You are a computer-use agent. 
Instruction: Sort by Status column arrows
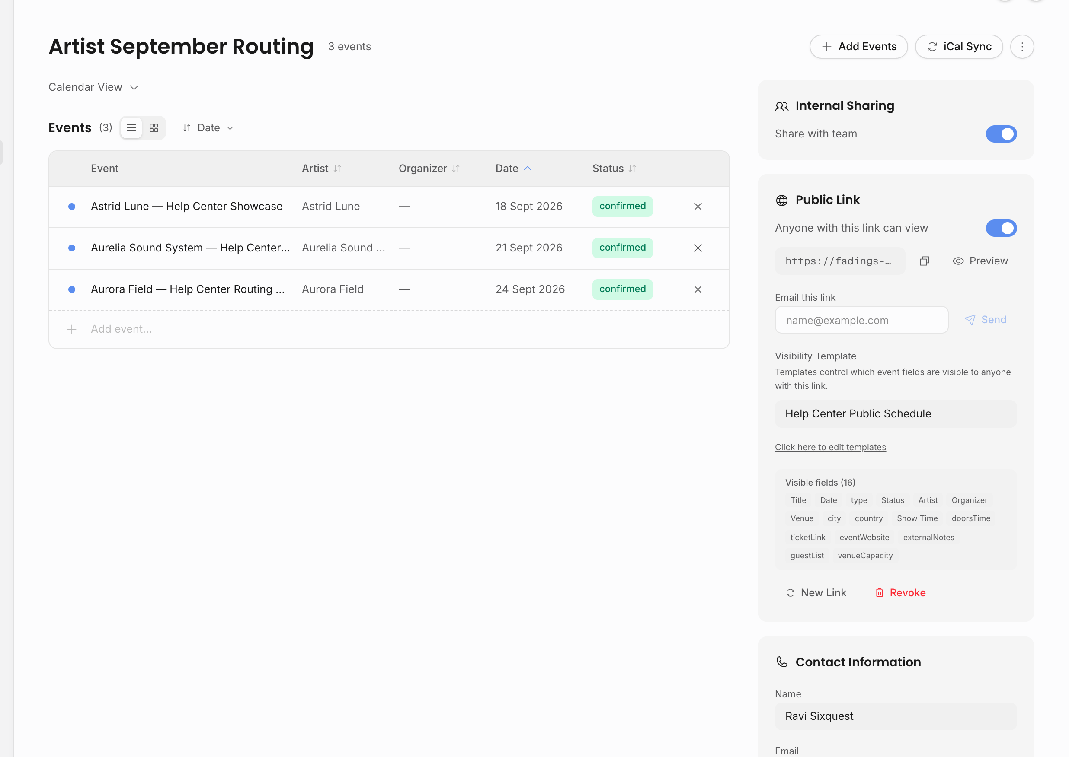[x=632, y=169]
